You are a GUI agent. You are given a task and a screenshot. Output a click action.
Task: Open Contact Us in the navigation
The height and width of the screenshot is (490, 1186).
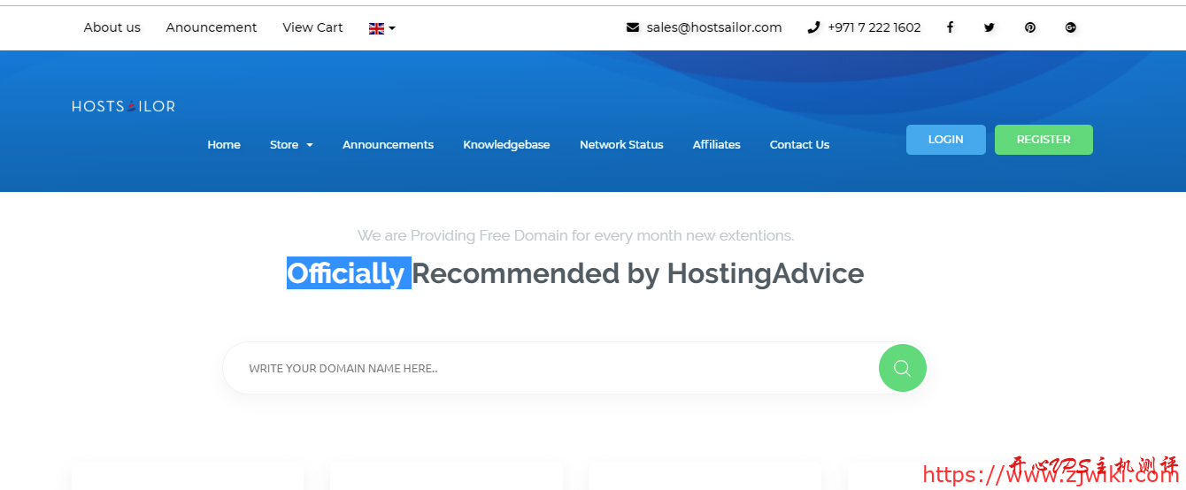[799, 145]
